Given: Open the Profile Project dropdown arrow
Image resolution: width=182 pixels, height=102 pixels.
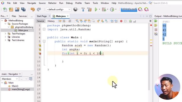Looking at the screenshot, I should click(x=116, y=9).
